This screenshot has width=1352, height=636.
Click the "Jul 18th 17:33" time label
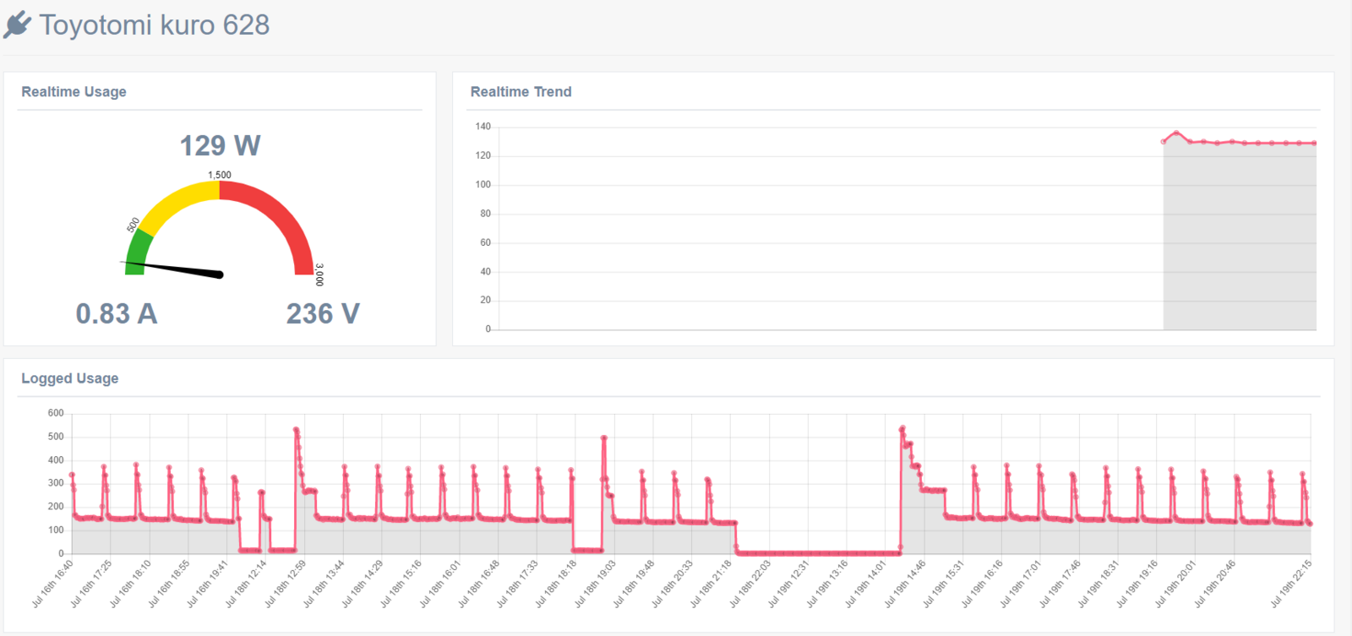517,584
